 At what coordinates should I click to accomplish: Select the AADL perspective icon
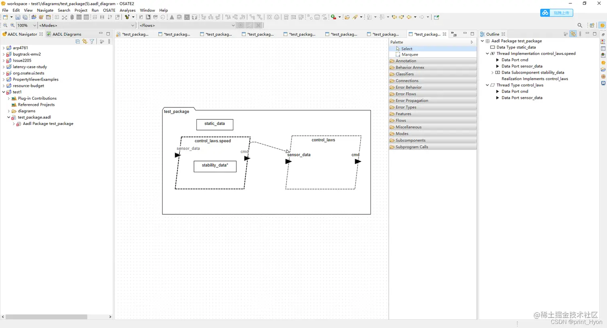tap(602, 25)
